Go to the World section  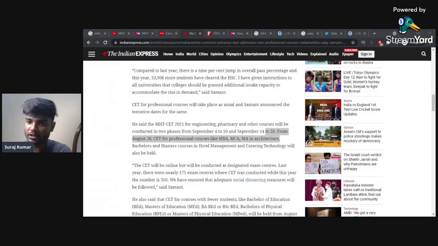click(191, 54)
